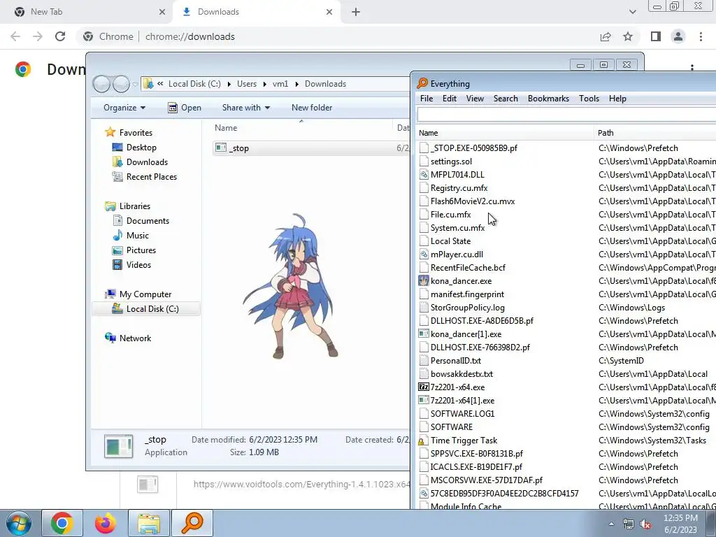Open Bookmarks menu in Everything
Screen dimensions: 716x537
coord(548,99)
